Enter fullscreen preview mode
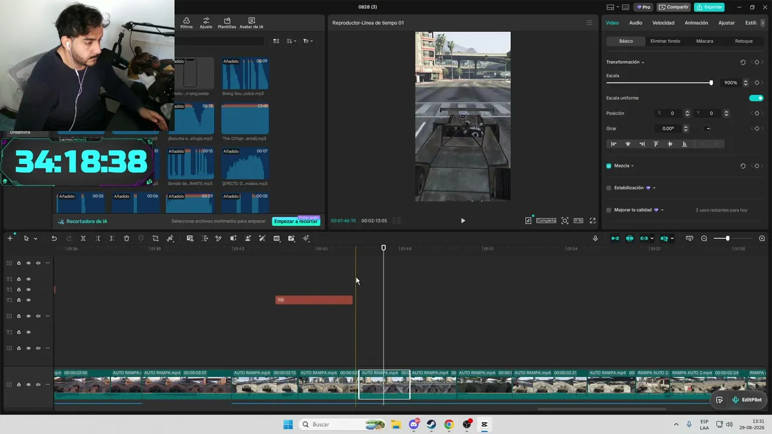772x434 pixels. [x=592, y=221]
